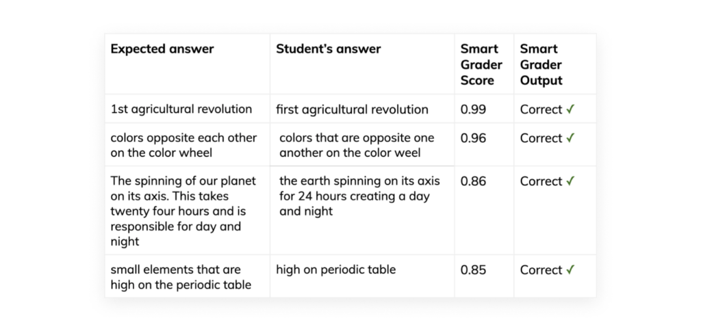Click the score value 0.99
701x331 pixels.
tap(473, 109)
